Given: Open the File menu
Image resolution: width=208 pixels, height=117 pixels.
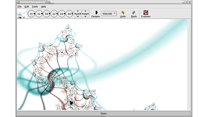Looking at the screenshot, I should pos(19,6).
